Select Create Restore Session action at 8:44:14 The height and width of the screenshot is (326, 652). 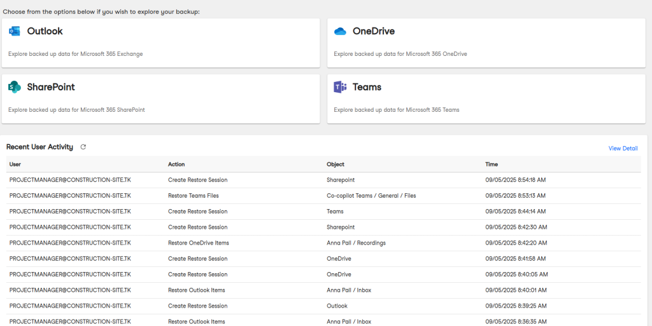point(197,212)
